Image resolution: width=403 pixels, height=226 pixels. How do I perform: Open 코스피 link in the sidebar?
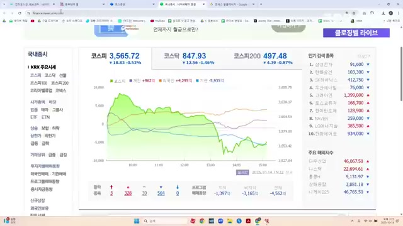(x=35, y=75)
